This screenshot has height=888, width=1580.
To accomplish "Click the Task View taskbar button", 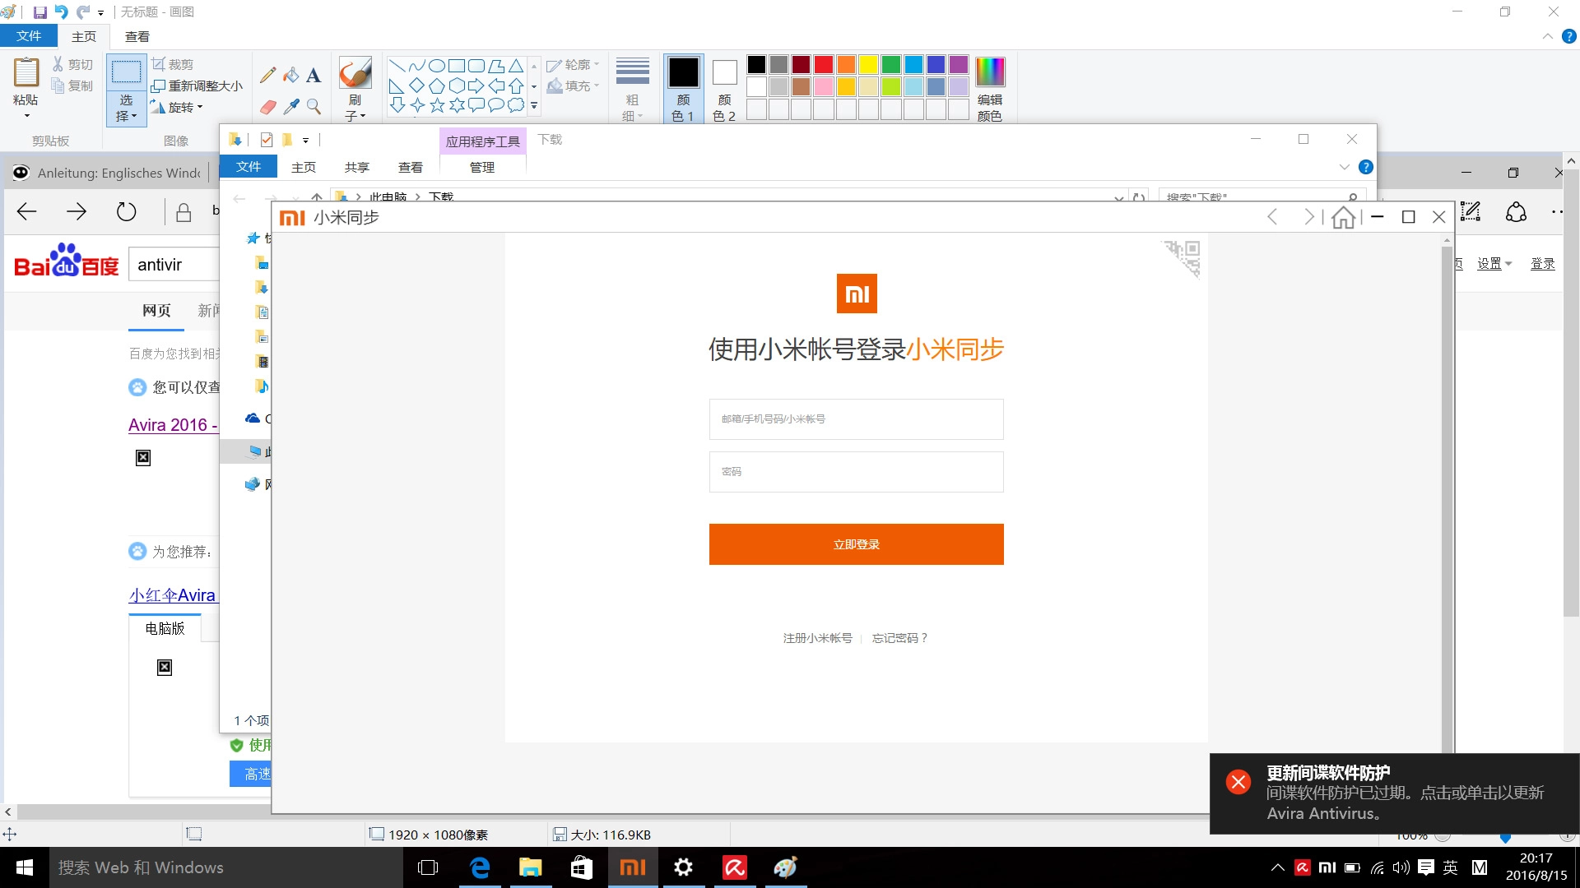I will point(428,867).
